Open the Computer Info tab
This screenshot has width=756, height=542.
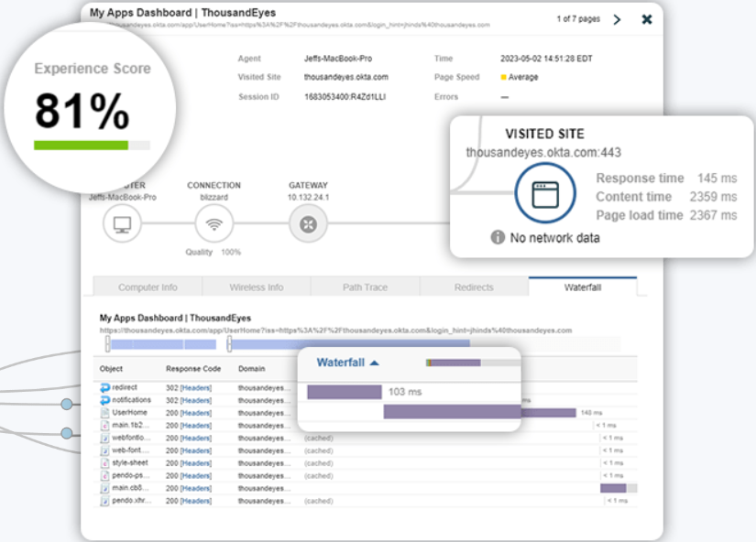click(148, 287)
